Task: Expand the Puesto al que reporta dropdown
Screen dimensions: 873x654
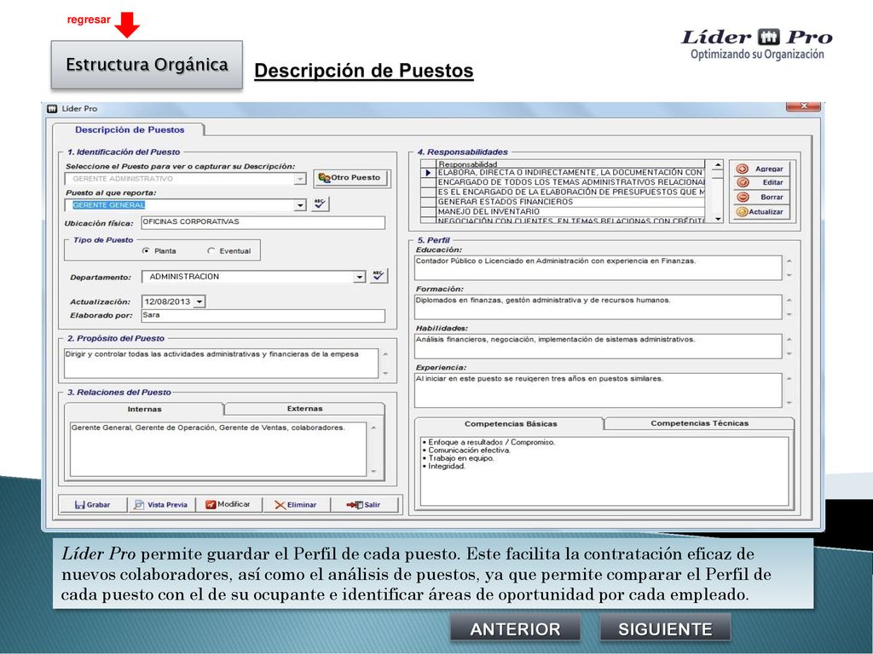Action: [300, 205]
